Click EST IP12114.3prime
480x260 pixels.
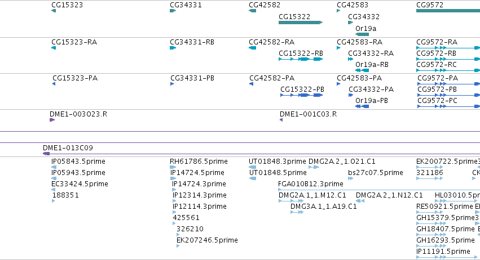click(x=199, y=207)
